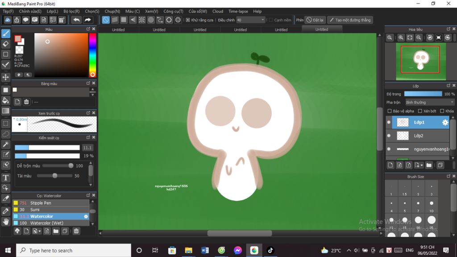Screen dimensions: 457x257
Task: Enable Bảo vệ alpha checkbox
Action: (x=389, y=111)
